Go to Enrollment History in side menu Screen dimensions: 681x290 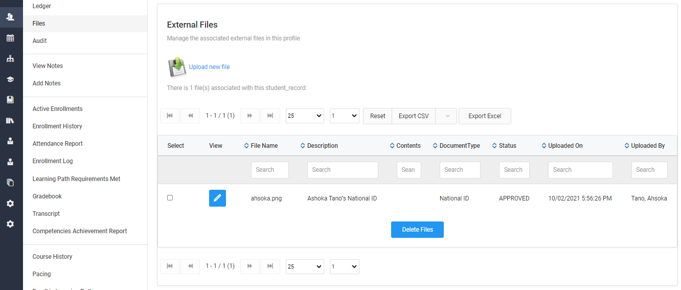point(57,126)
